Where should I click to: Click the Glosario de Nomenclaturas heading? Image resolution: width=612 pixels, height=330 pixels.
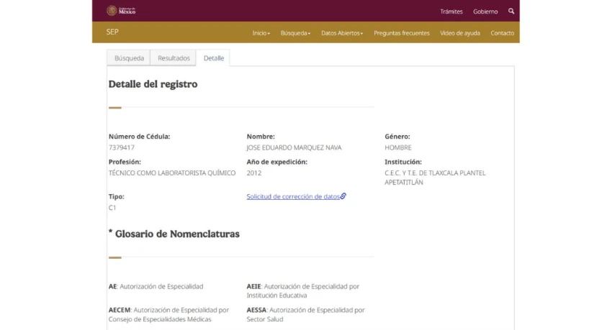point(174,234)
